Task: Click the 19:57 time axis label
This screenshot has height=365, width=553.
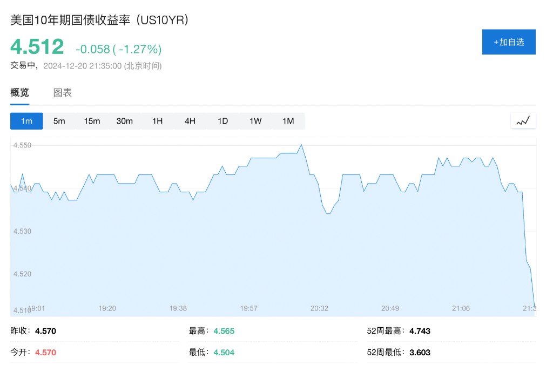Action: (x=248, y=308)
